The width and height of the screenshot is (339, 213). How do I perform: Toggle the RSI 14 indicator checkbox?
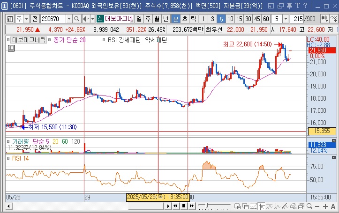[8, 158]
